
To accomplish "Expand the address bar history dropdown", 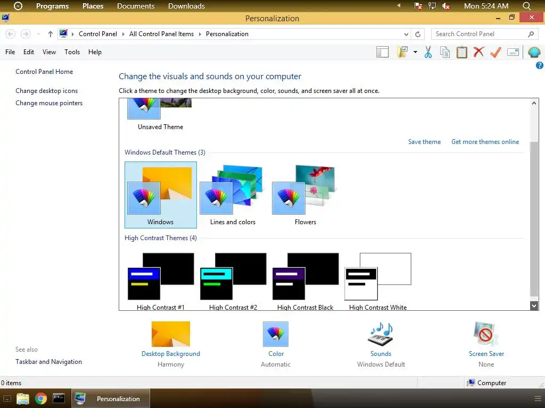I will coord(406,34).
